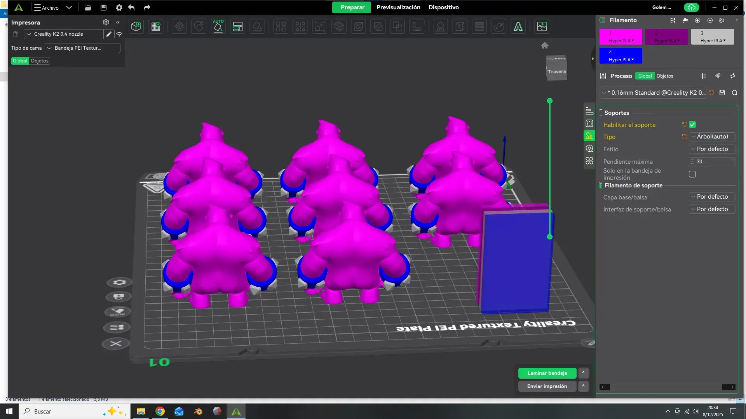746x419 pixels.
Task: Open the Capa base/balsa filament dropdown
Action: 712,197
